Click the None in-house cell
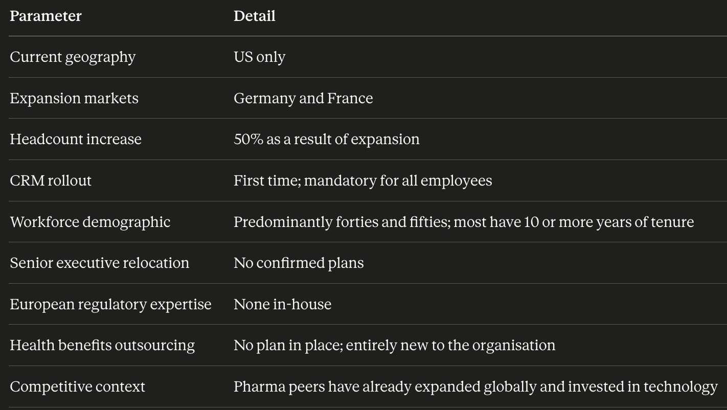Image resolution: width=727 pixels, height=410 pixels. (283, 304)
